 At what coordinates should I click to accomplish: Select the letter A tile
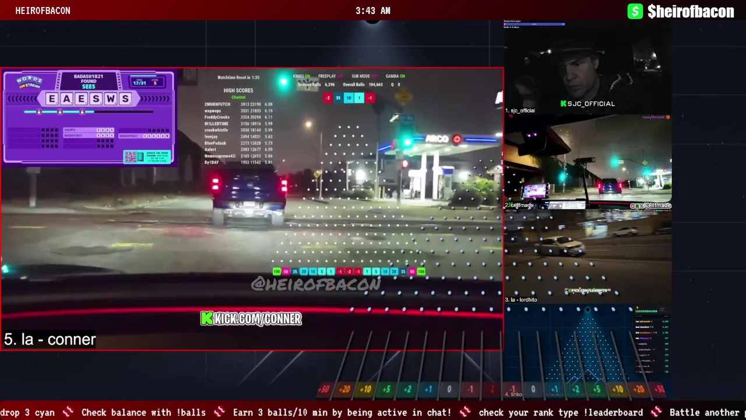point(66,99)
